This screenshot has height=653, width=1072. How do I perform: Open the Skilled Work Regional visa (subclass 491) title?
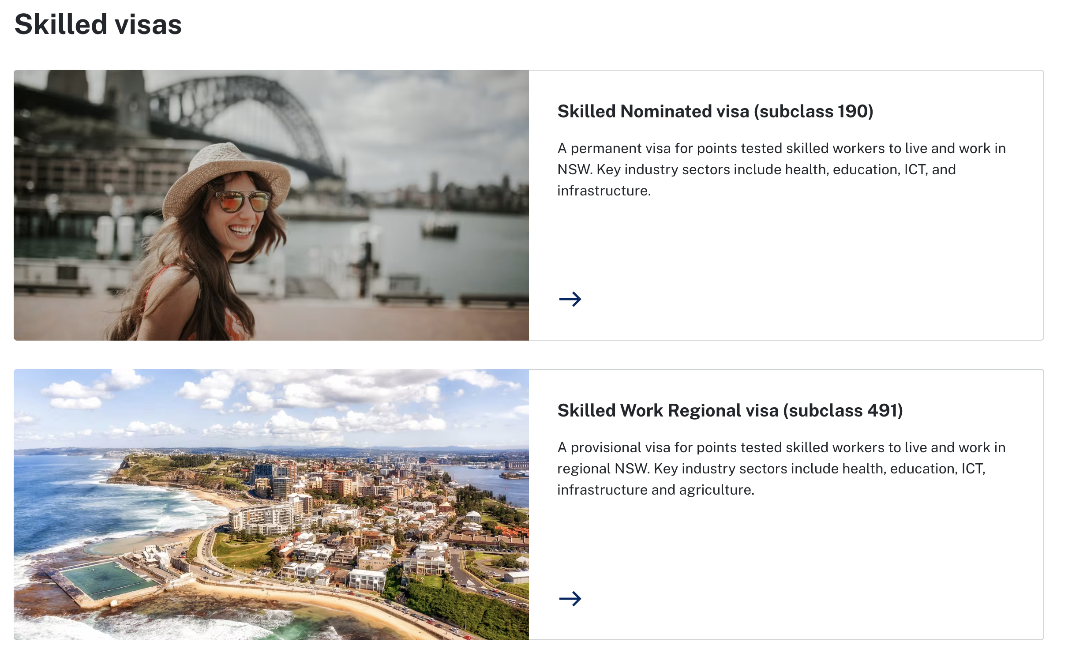[x=730, y=410]
